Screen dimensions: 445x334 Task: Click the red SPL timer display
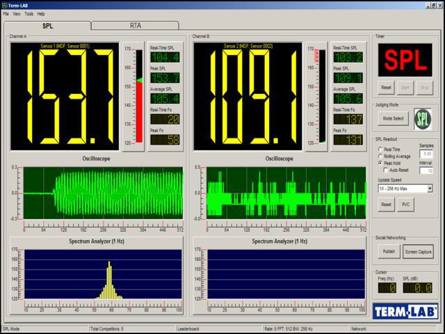[406, 61]
